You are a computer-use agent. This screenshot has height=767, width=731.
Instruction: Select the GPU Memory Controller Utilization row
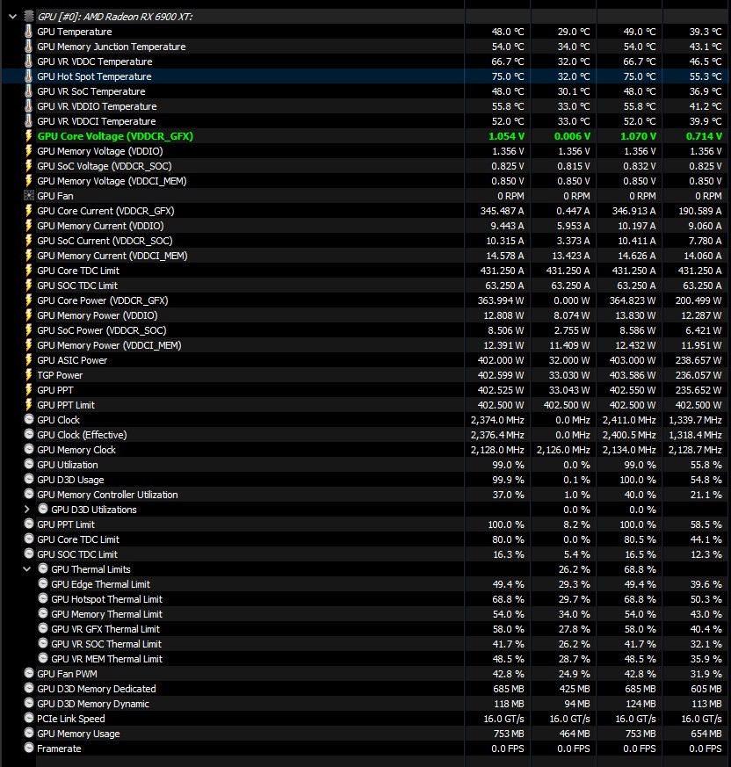[x=365, y=495]
